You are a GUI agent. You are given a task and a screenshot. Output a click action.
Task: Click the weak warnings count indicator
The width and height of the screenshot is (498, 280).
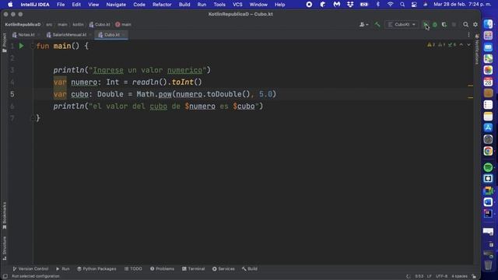(442, 45)
